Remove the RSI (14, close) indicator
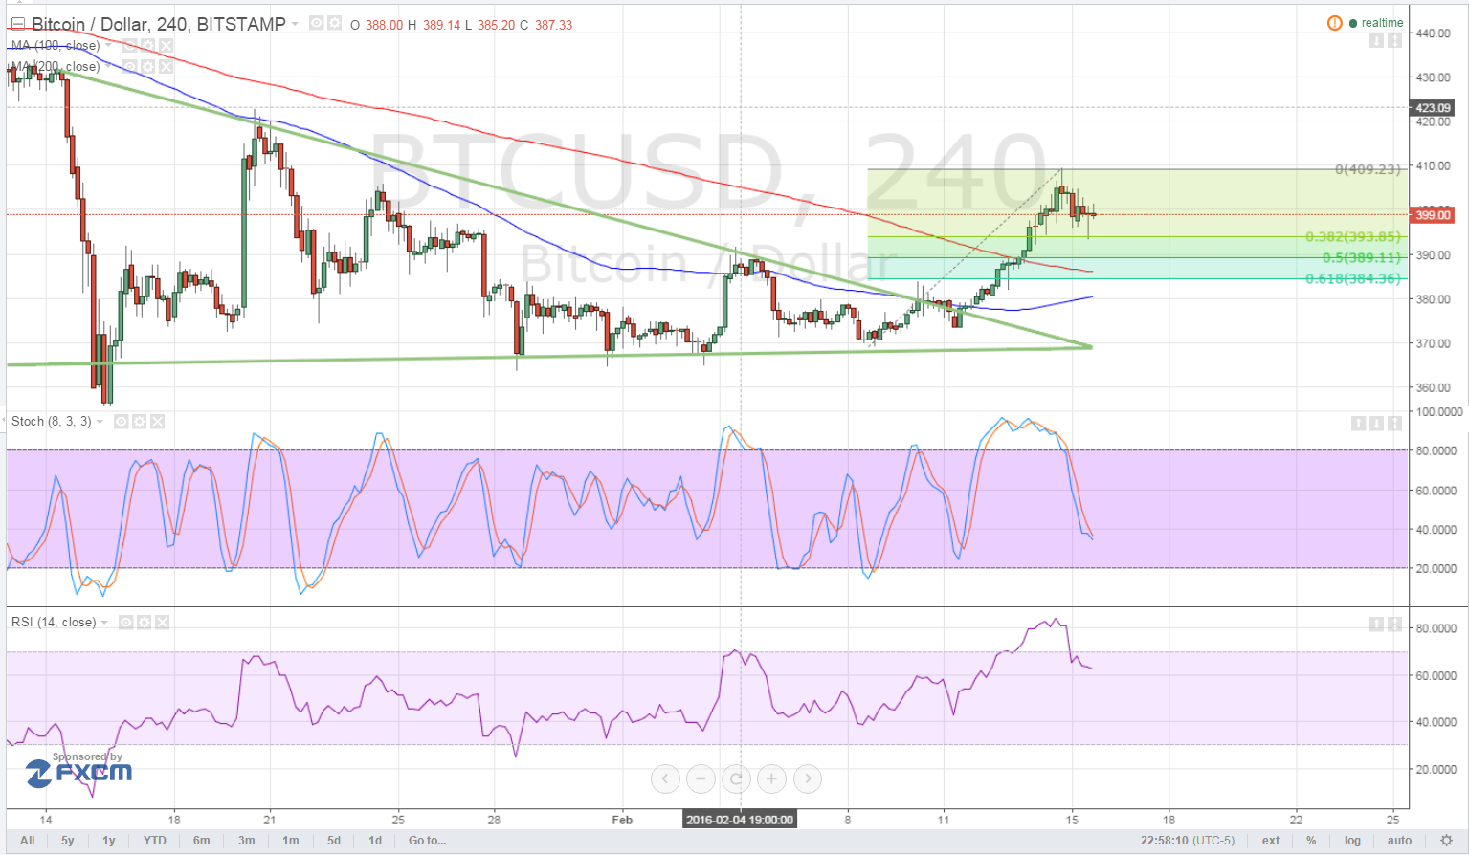This screenshot has height=855, width=1469. (163, 622)
